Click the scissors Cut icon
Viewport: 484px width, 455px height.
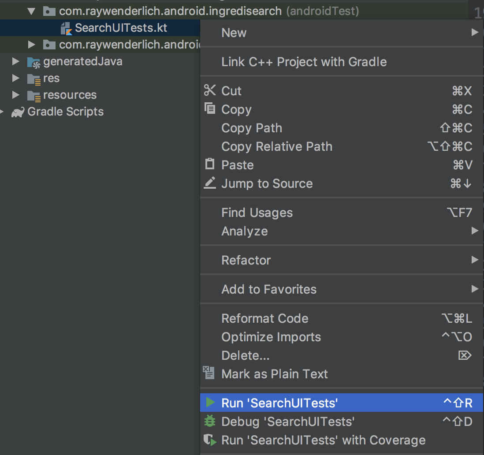coord(210,91)
